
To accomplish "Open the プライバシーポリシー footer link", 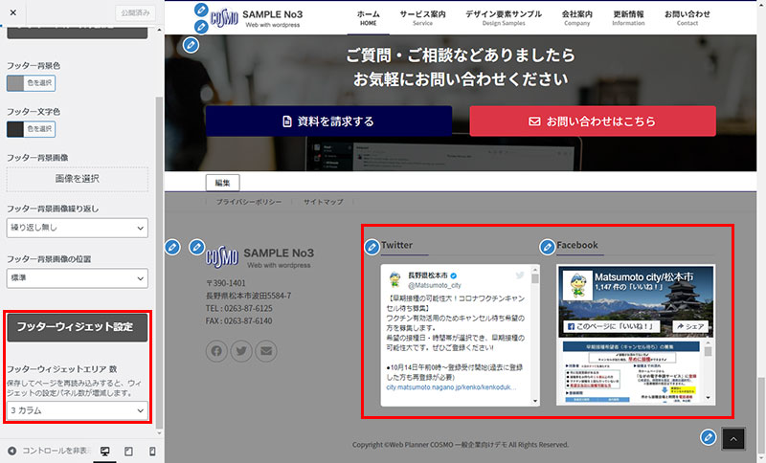I will (x=248, y=203).
